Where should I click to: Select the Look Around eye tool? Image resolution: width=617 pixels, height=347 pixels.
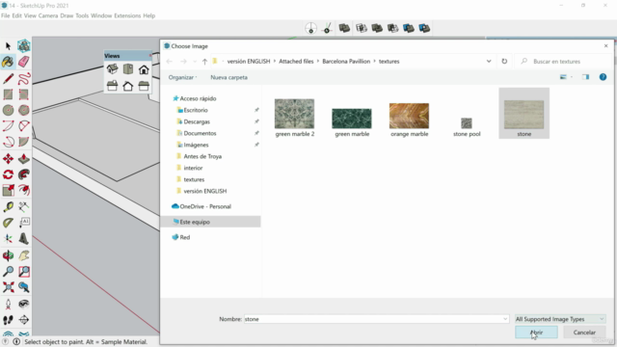(23, 304)
